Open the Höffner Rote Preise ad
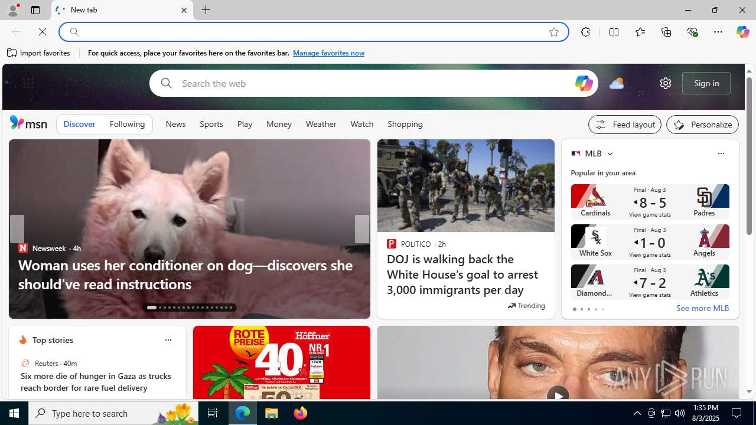The image size is (756, 425). pos(282,362)
